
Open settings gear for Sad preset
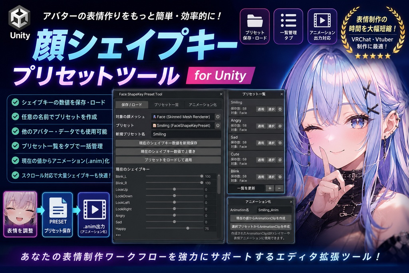(x=280, y=143)
